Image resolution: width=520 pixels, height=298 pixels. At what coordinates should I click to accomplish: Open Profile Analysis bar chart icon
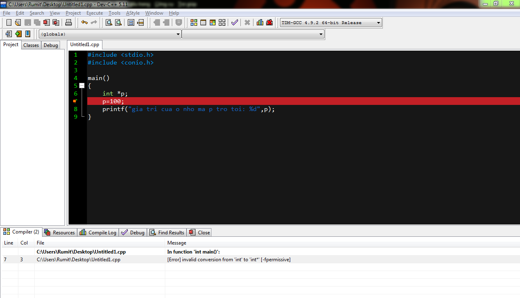pyautogui.click(x=260, y=22)
